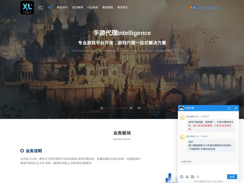Viewport: 244px width, 183px height.
Task: Click scissors screenshot icon in chat
Action: click(187, 177)
